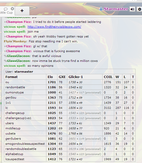Click the message 'gl w/ that'
Screen dimensions: 142x163
(x=40, y=46)
